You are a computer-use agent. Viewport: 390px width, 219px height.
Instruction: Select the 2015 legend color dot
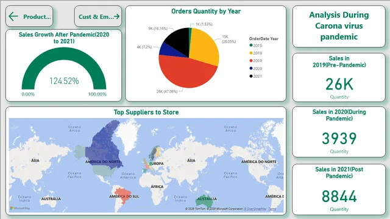pyautogui.click(x=251, y=45)
